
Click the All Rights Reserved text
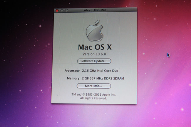(x=93, y=98)
